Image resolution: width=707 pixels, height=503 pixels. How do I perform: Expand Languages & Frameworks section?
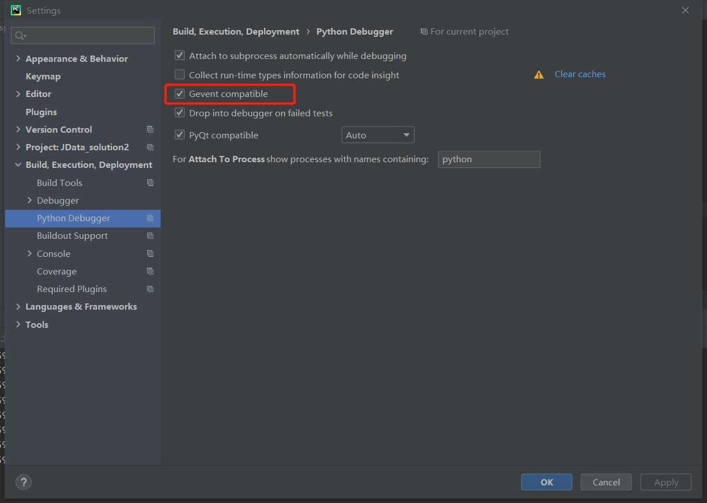click(18, 307)
